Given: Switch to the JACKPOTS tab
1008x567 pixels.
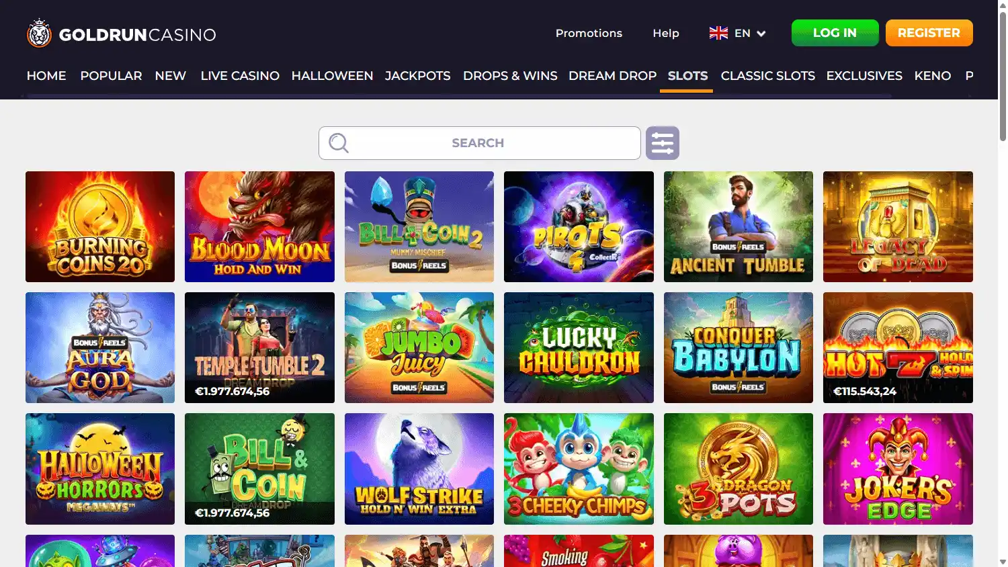Looking at the screenshot, I should click(417, 76).
